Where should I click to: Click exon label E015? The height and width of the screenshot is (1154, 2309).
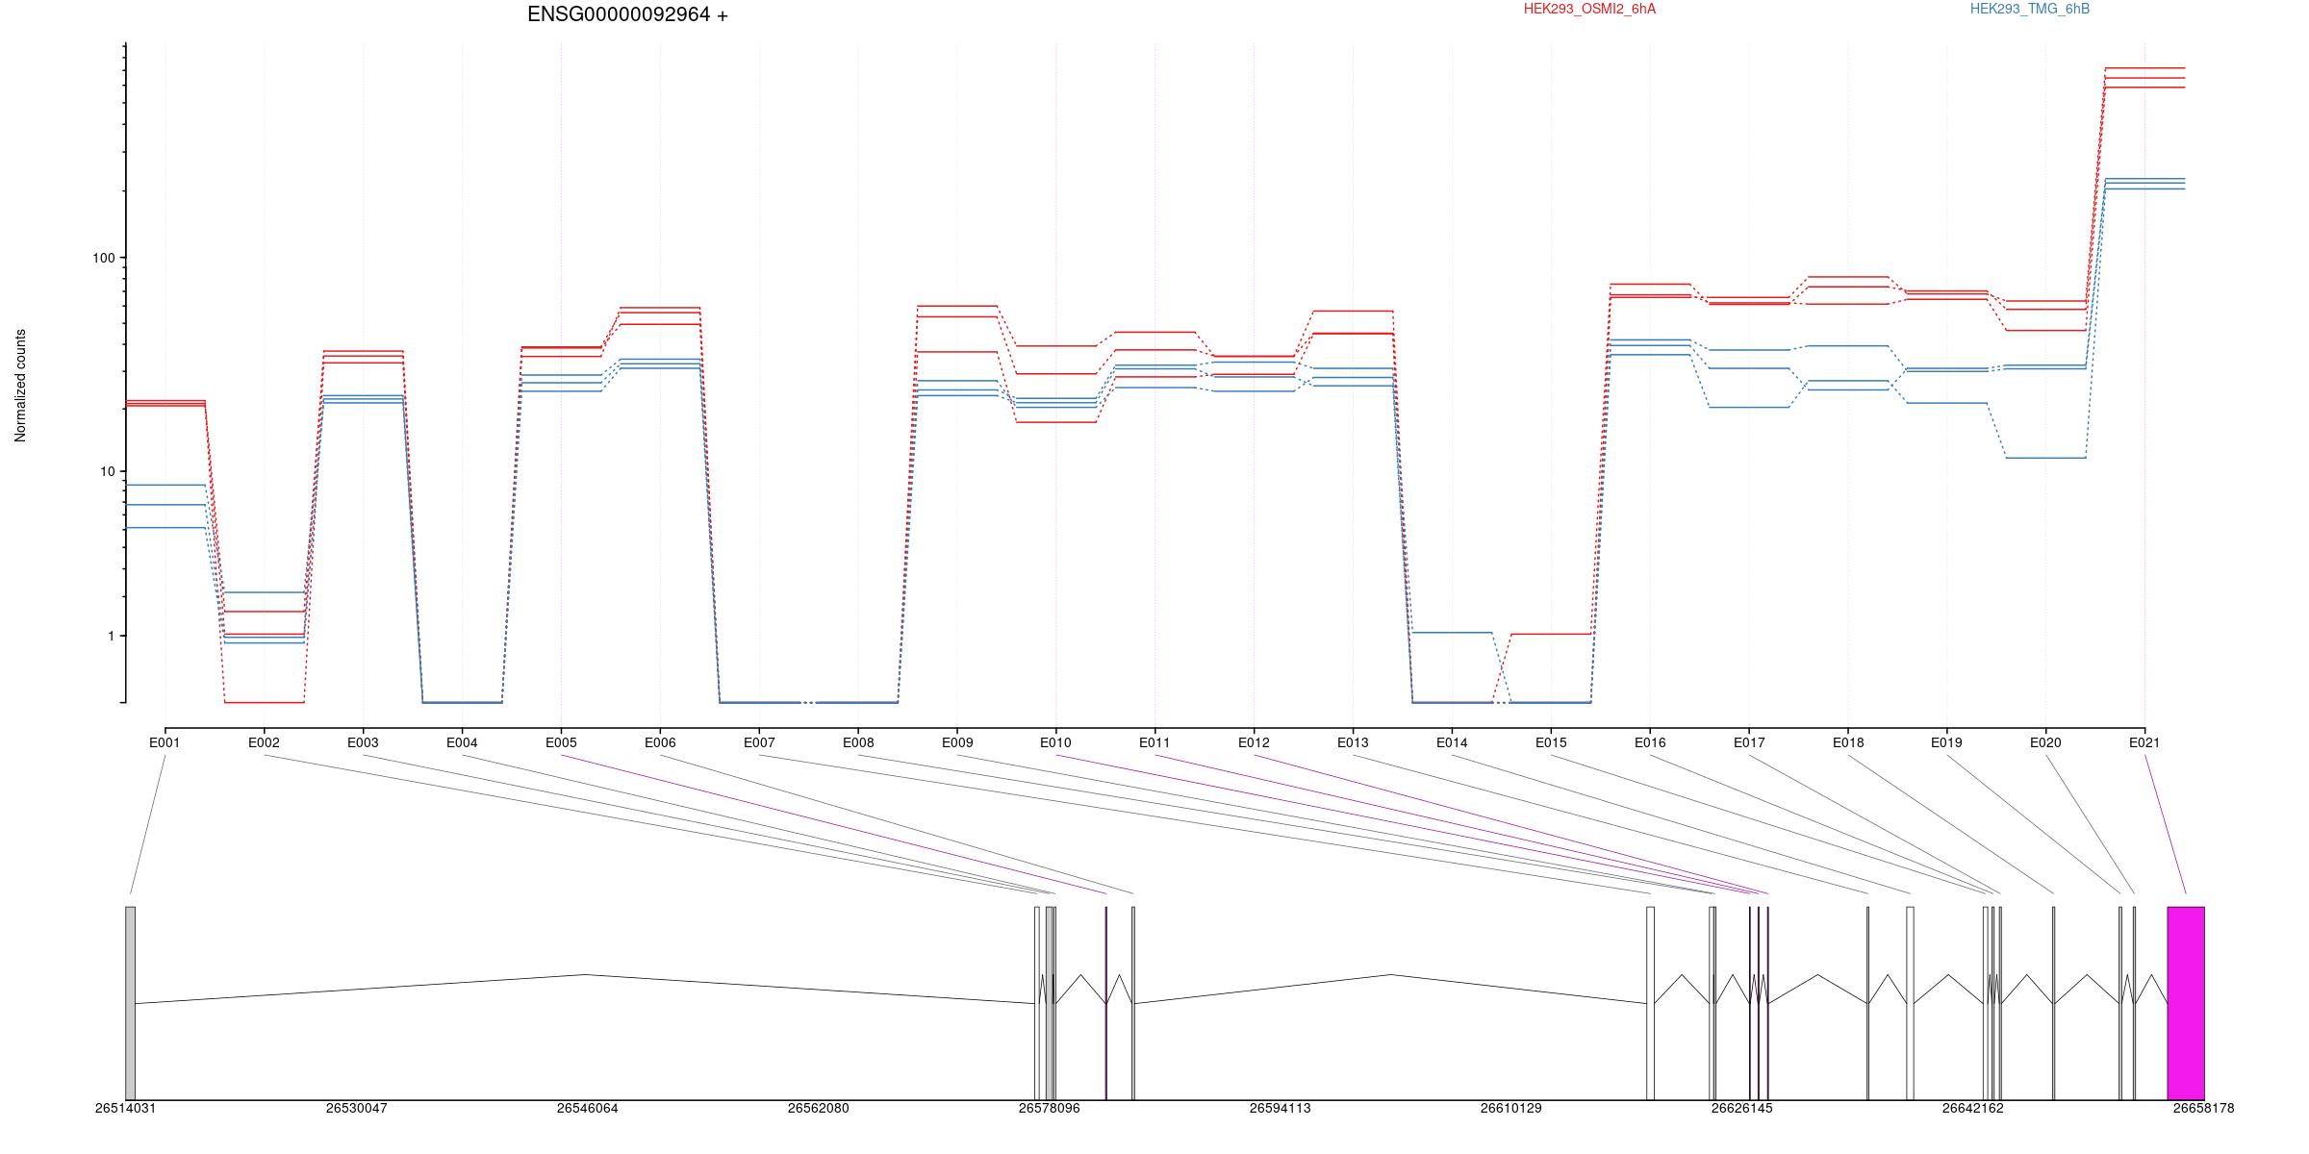coord(1551,743)
